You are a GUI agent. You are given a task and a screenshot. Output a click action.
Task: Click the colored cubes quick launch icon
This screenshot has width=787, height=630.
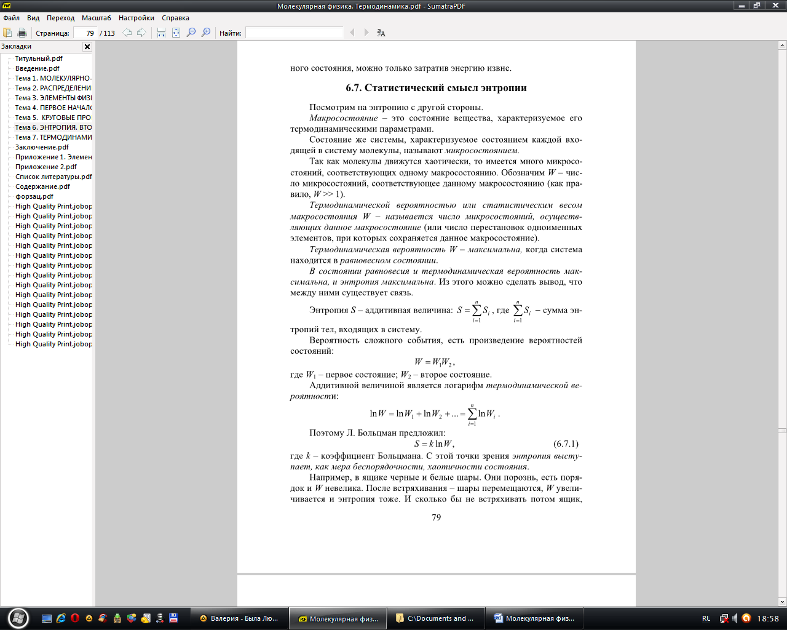pos(132,618)
